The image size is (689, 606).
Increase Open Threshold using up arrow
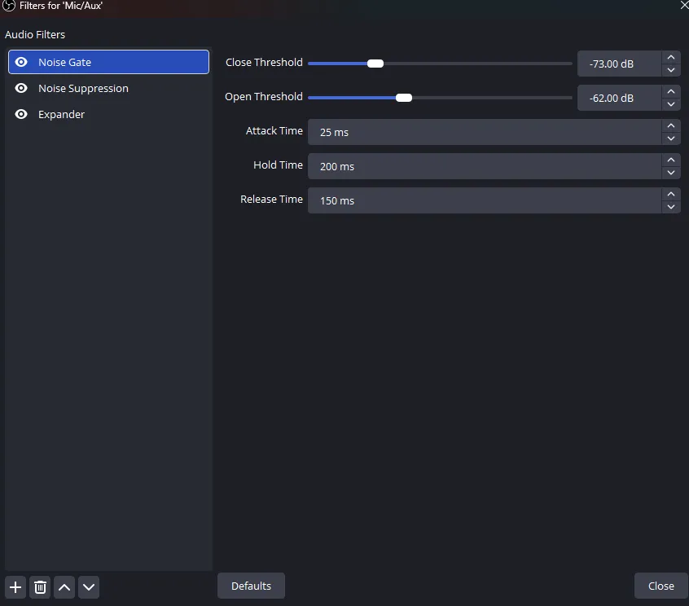pos(671,92)
